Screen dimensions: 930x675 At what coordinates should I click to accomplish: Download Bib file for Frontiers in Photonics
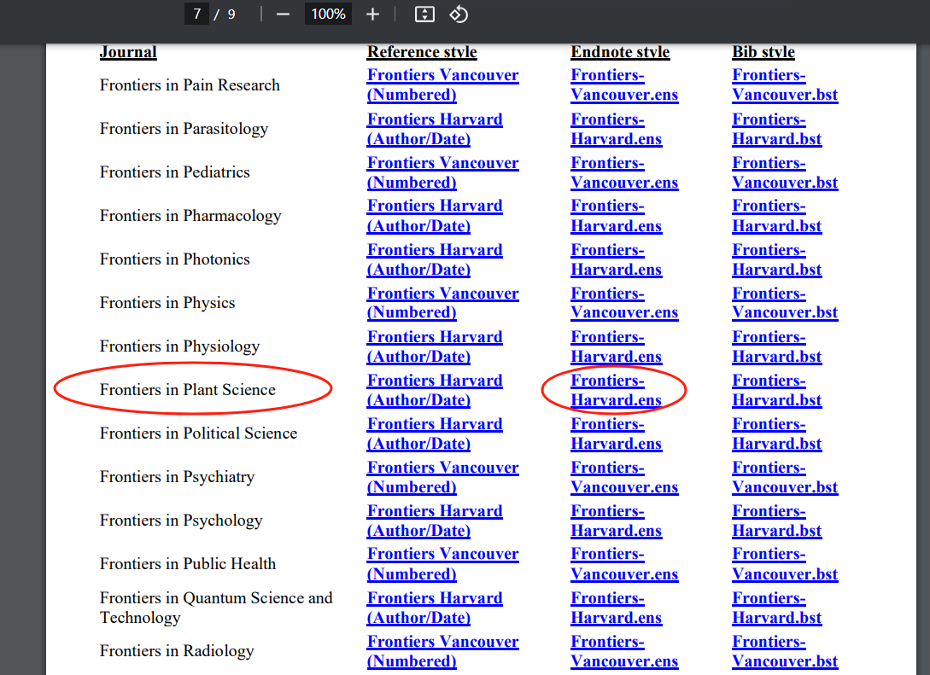[777, 259]
